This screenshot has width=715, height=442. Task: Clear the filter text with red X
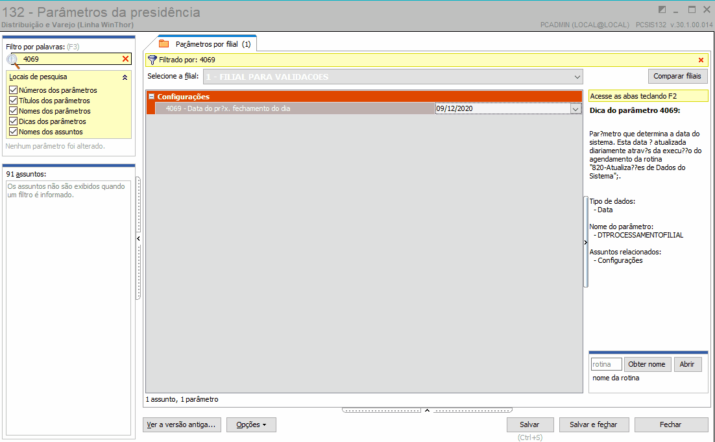tap(125, 59)
